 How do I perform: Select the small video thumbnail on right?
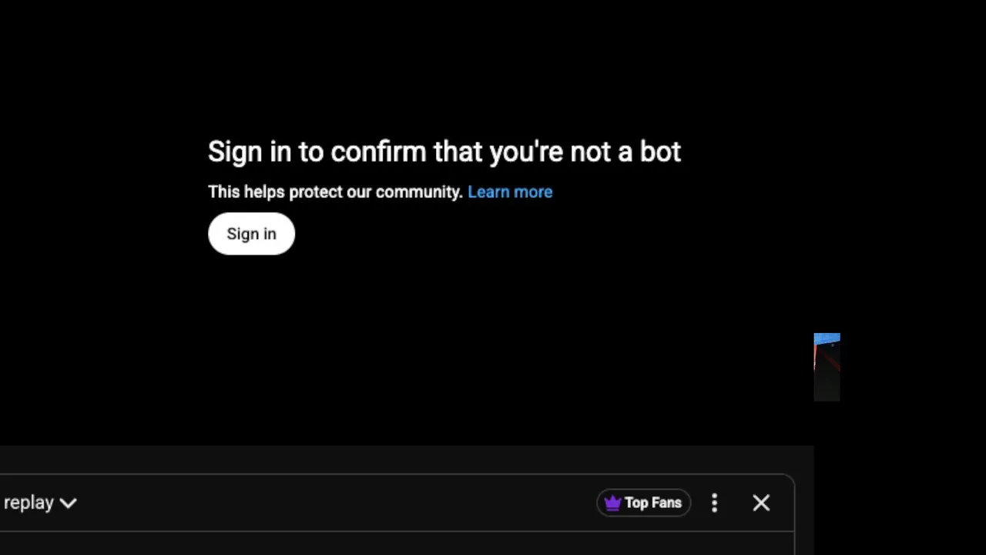(827, 367)
